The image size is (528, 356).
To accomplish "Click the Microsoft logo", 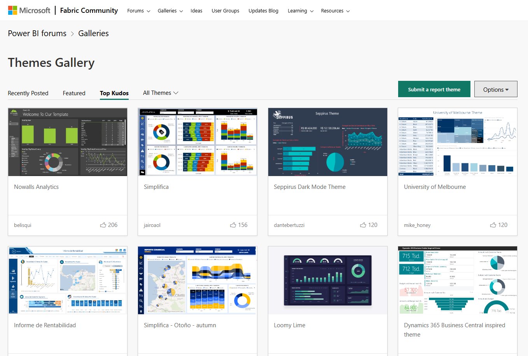I will [x=29, y=10].
